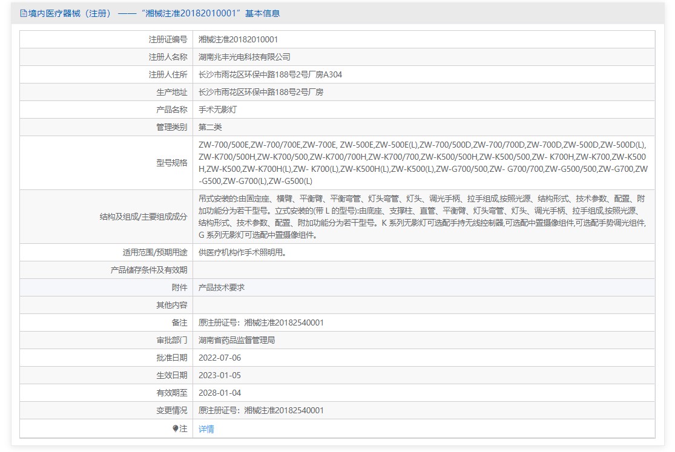Click approval department 湖南省药品监督管理局
Screen dimensions: 675x452
[237, 340]
